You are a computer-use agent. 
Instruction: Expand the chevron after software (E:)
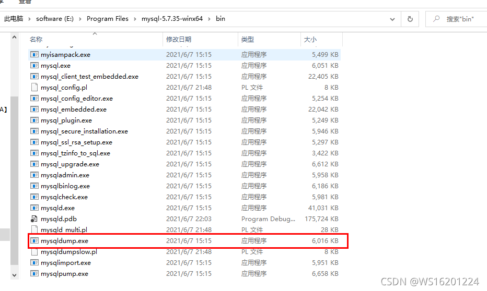click(x=80, y=19)
